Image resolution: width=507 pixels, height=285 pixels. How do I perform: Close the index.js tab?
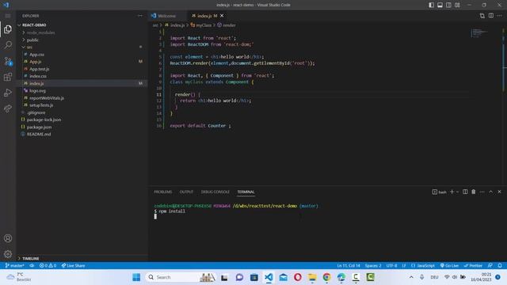(222, 16)
